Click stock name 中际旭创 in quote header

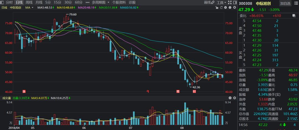coord(263,3)
